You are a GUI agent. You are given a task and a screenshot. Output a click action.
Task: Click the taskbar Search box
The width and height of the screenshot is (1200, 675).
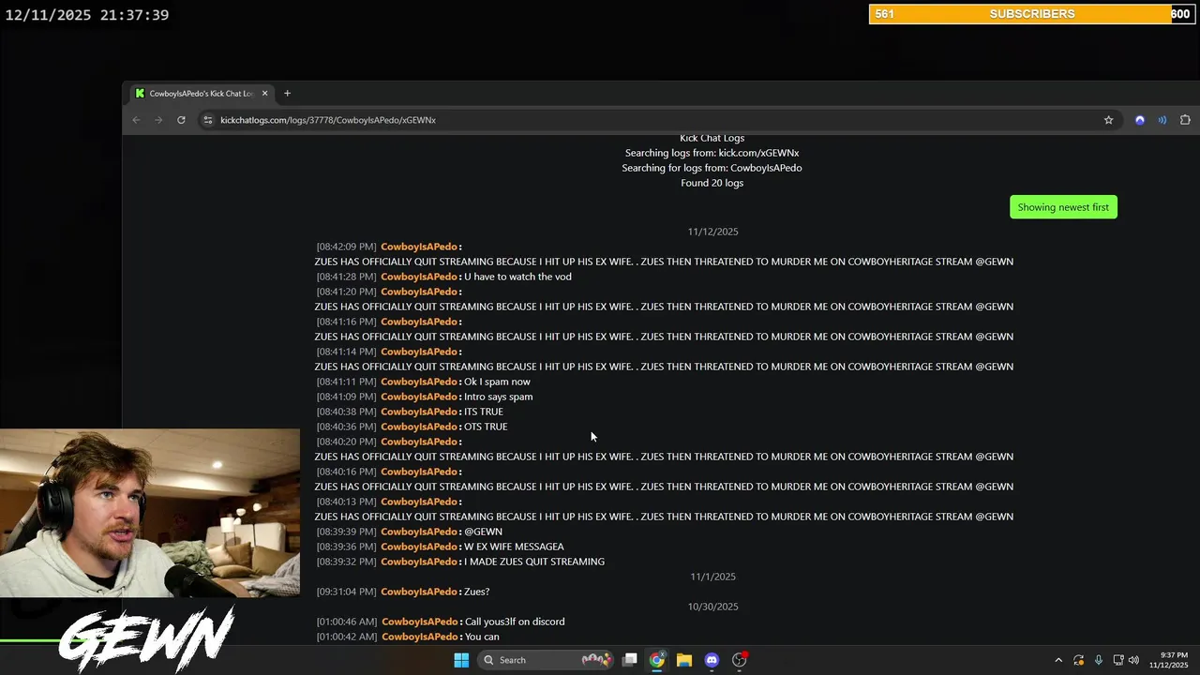point(547,660)
